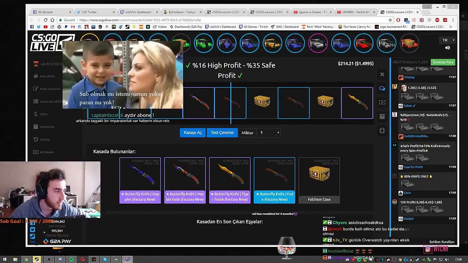
Task: Open the TR language dropdown
Action: point(448,40)
